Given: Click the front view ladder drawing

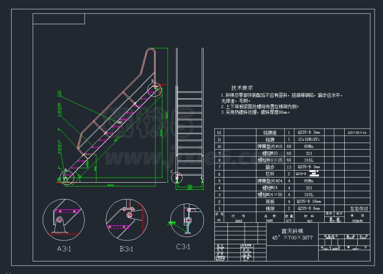Looking at the screenshot, I should click(190, 119).
